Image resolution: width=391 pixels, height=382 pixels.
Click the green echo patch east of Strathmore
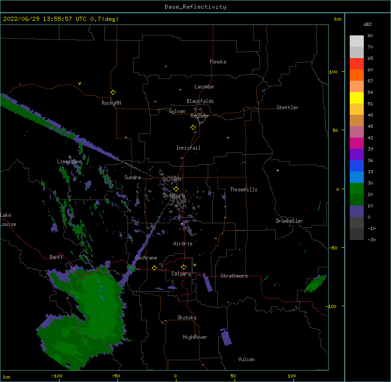(315, 284)
